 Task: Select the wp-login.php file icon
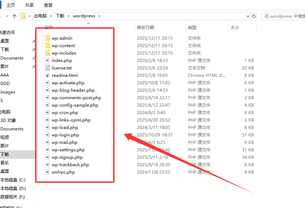pyautogui.click(x=48, y=135)
